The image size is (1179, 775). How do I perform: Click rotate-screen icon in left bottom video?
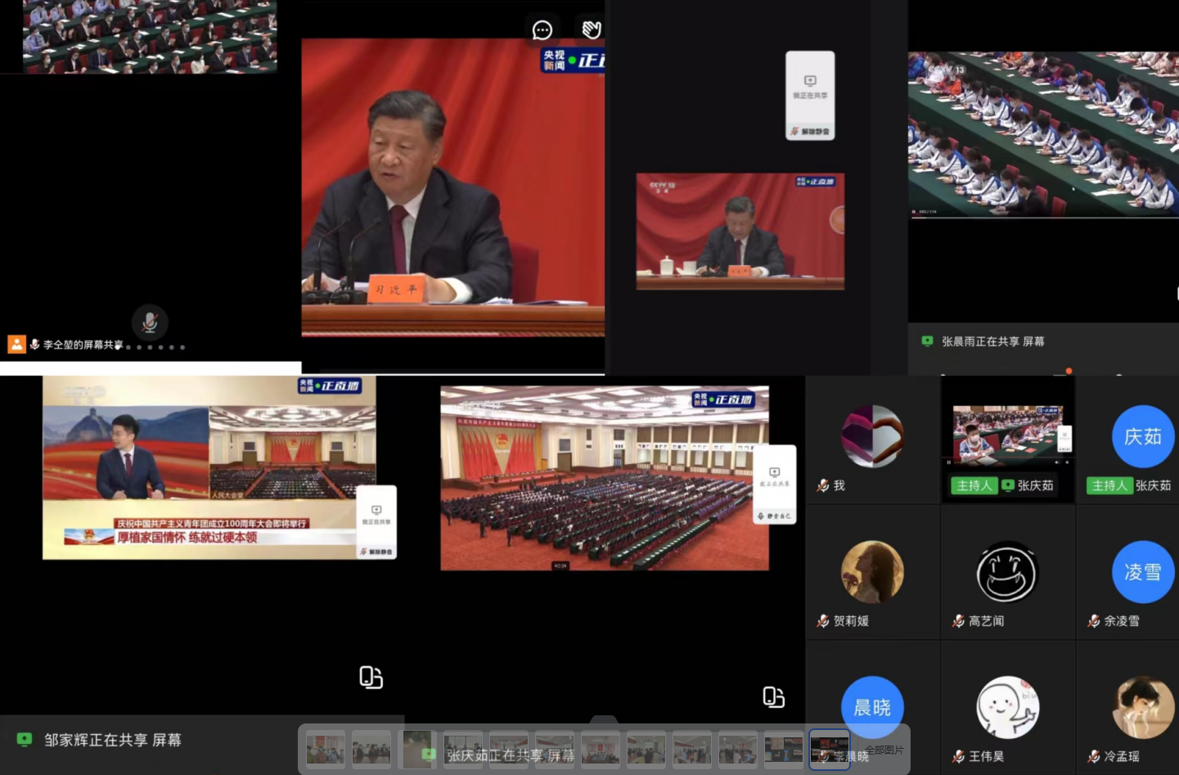click(x=371, y=677)
